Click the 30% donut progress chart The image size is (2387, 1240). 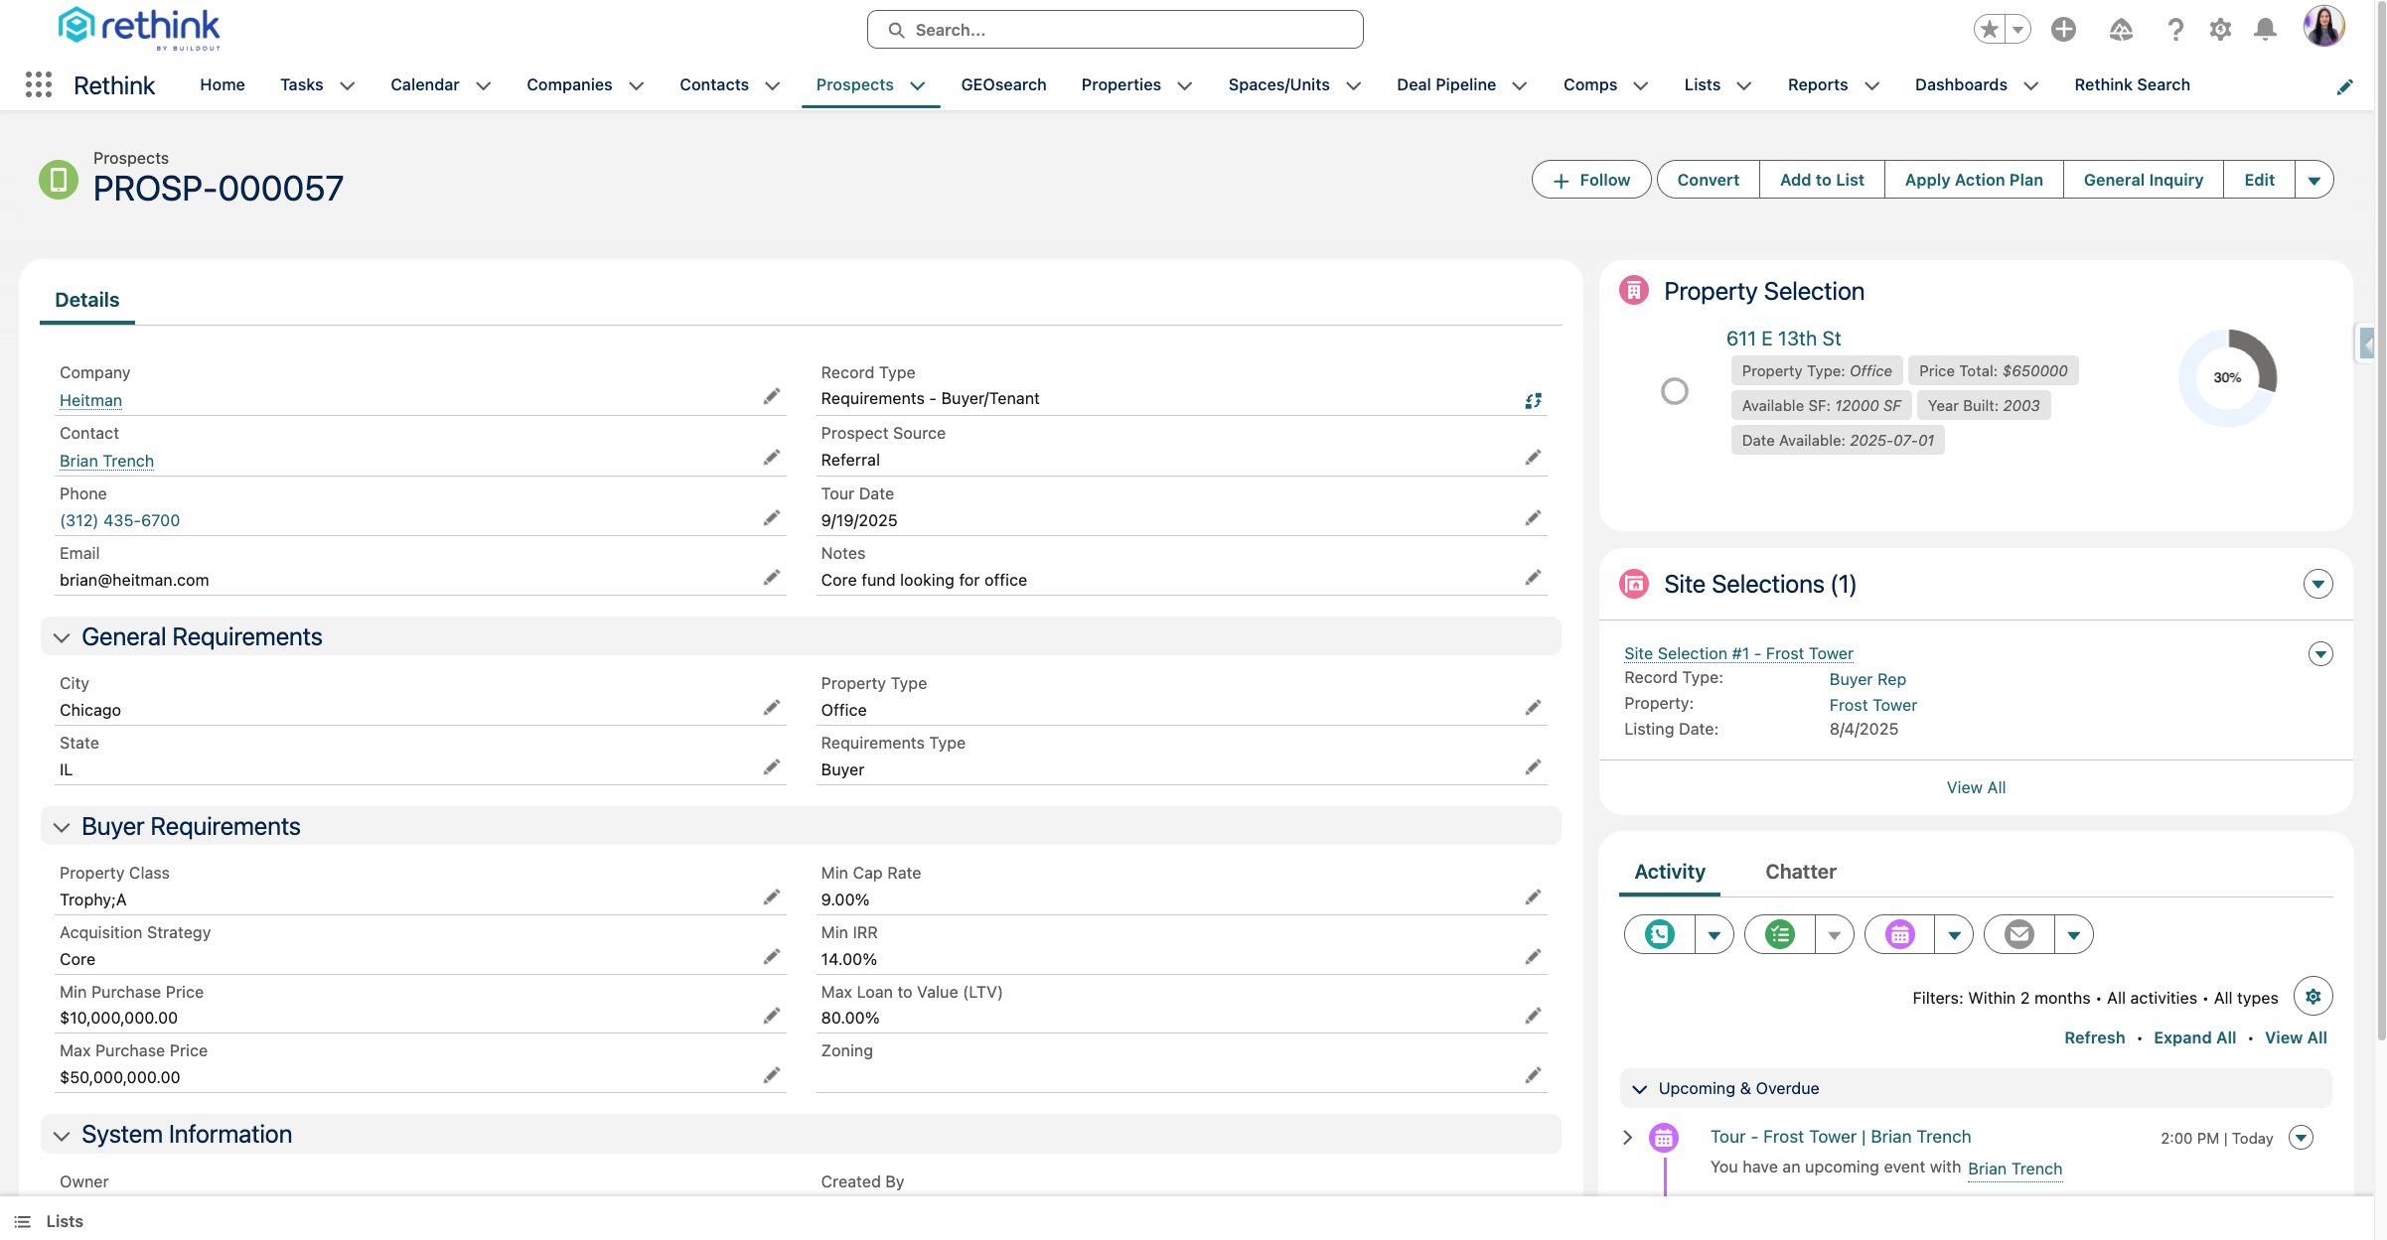[2228, 377]
